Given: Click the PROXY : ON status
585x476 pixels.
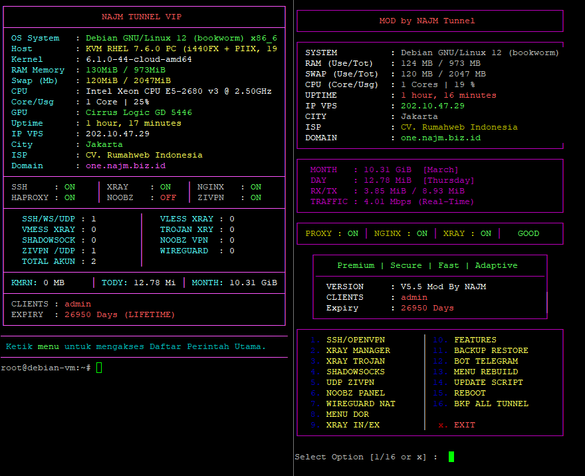Looking at the screenshot, I should pos(332,233).
